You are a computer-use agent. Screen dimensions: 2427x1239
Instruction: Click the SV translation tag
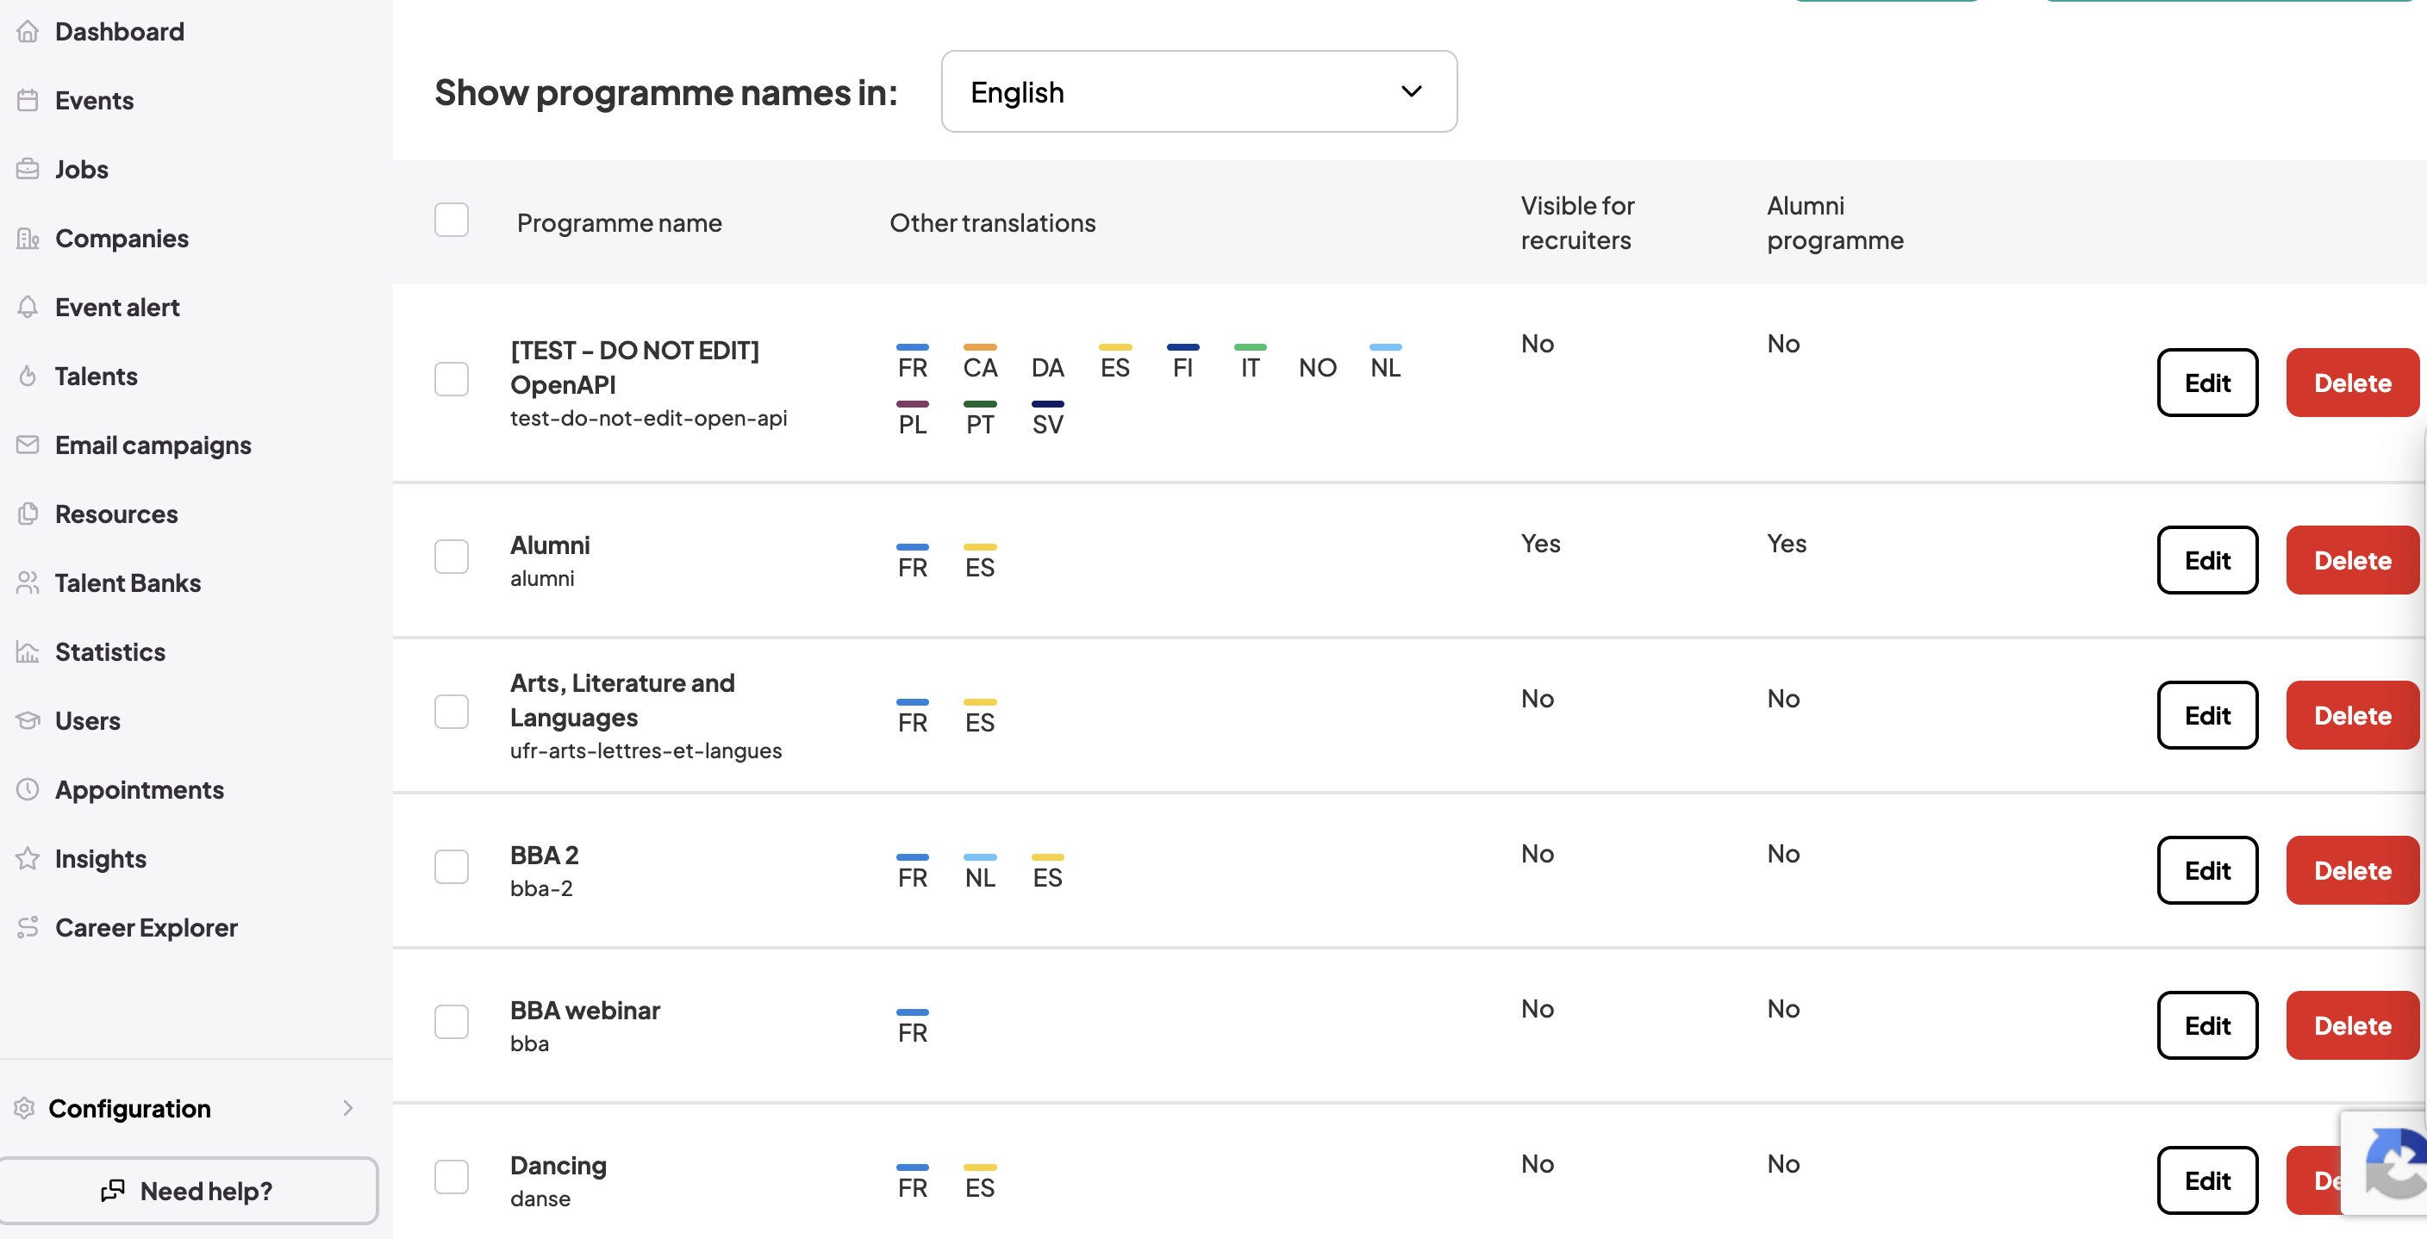click(1048, 420)
